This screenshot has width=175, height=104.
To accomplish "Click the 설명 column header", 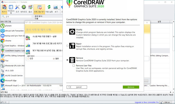I will 159,22.
